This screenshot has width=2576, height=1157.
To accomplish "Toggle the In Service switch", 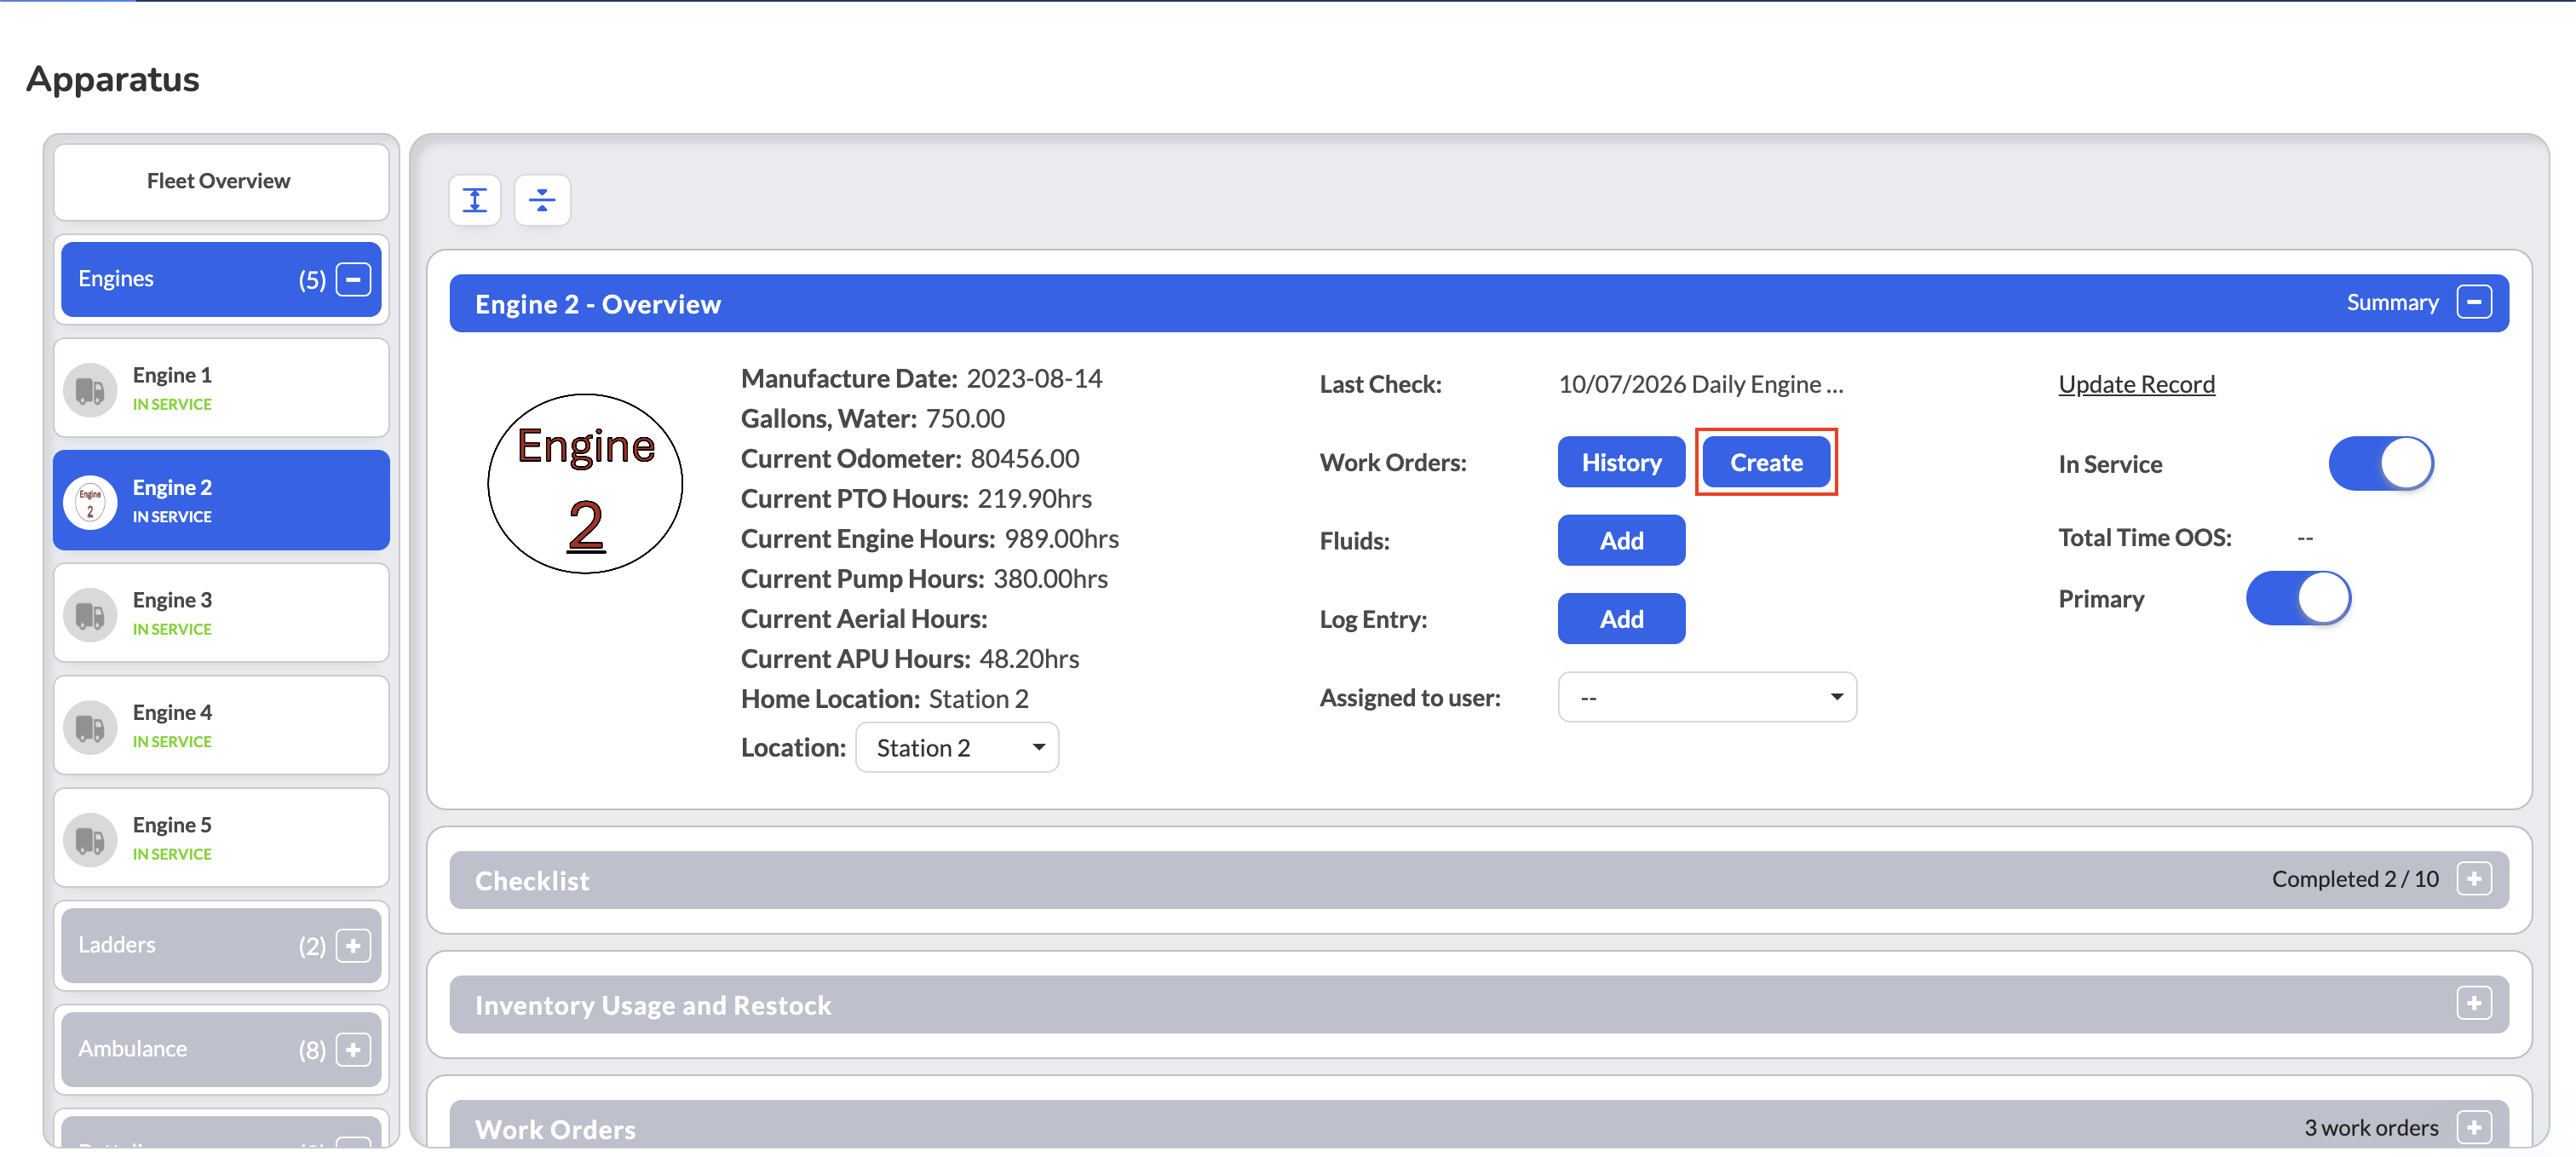I will [x=2381, y=463].
